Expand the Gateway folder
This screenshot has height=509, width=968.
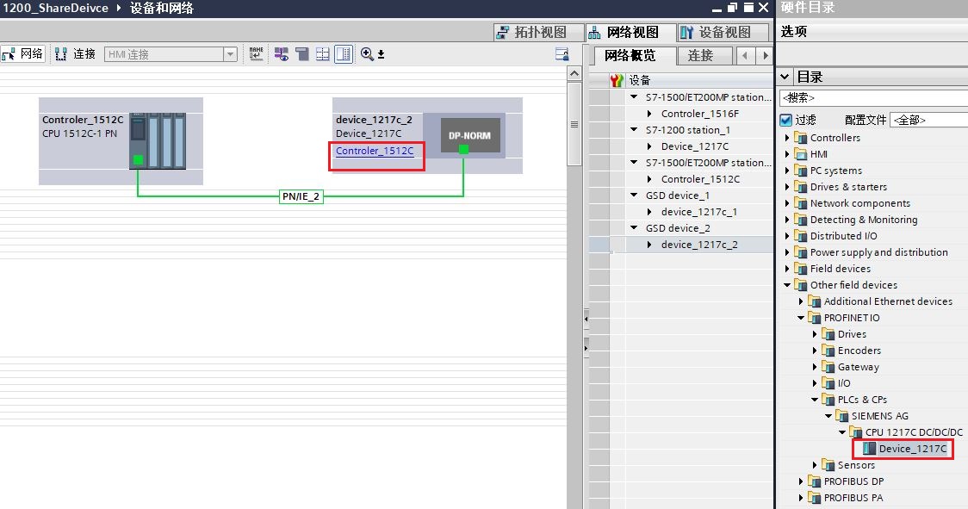815,367
